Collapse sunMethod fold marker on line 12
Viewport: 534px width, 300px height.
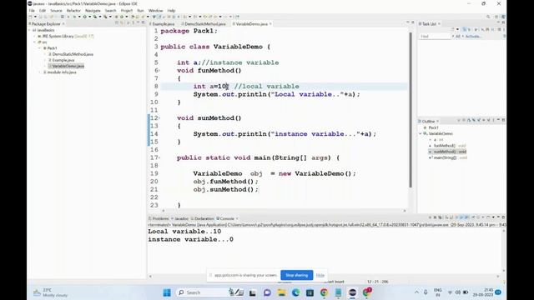[x=159, y=118]
